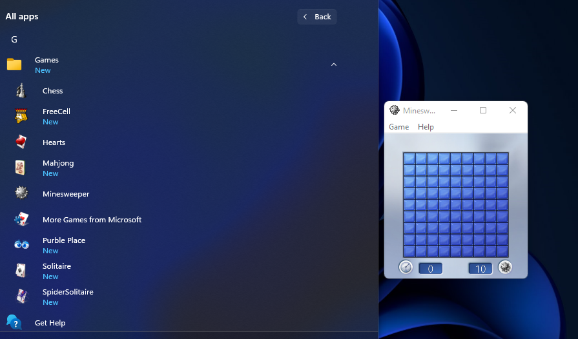Click the Get Help speech bubble icon

14,322
